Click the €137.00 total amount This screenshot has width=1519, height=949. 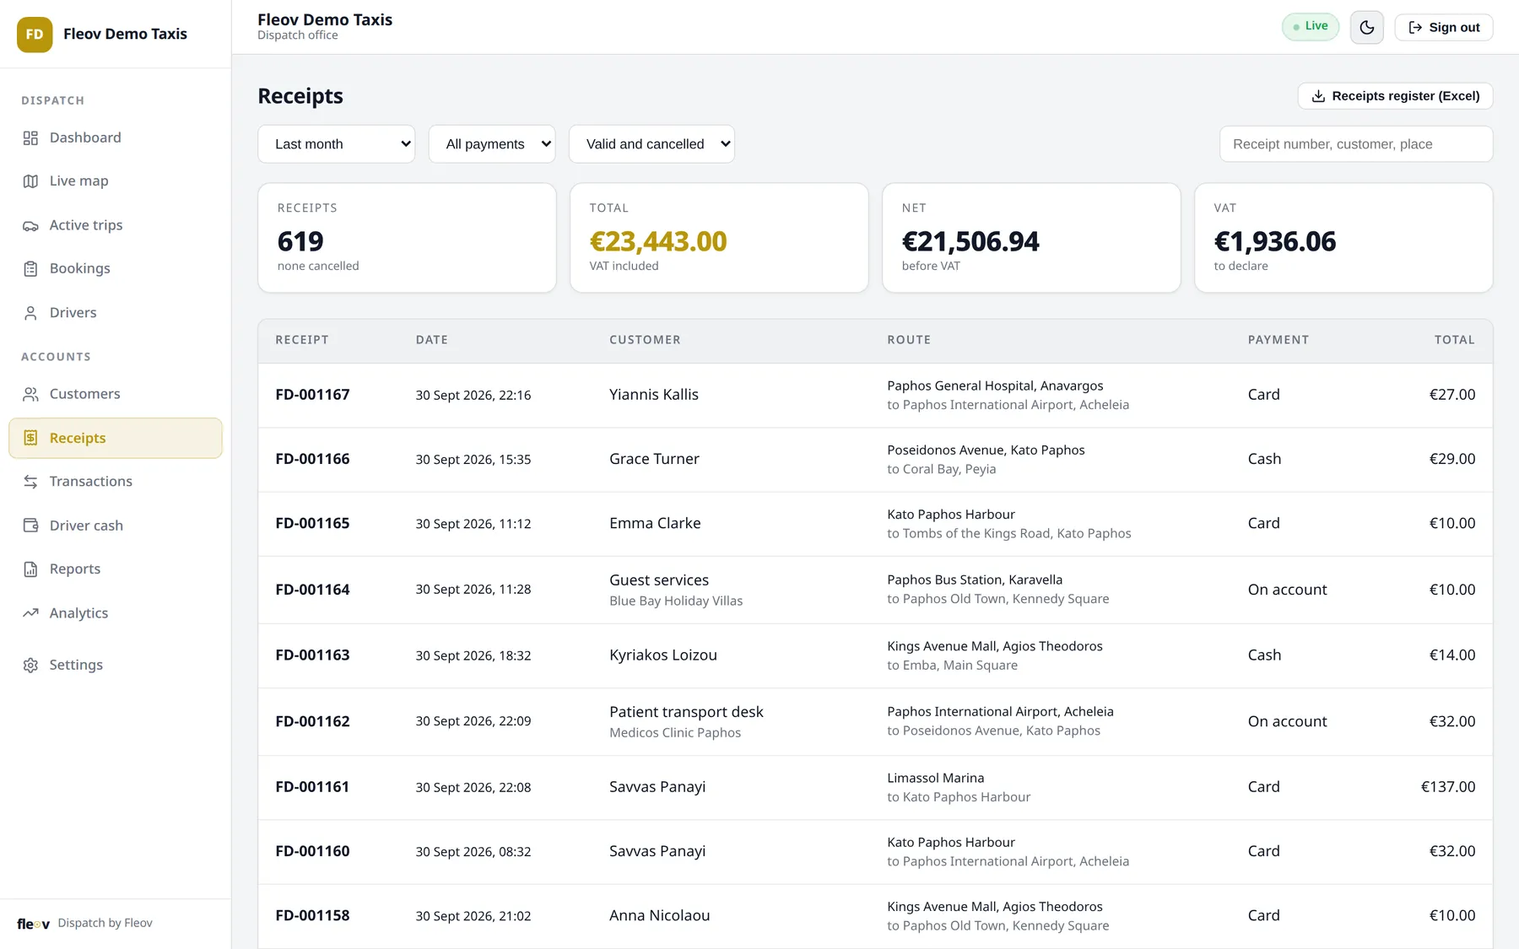(1448, 787)
